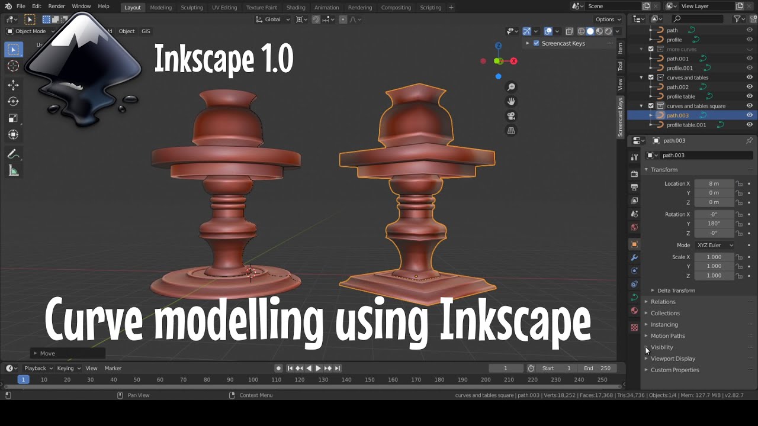The height and width of the screenshot is (426, 758).
Task: Open the Render menu
Action: pos(56,7)
